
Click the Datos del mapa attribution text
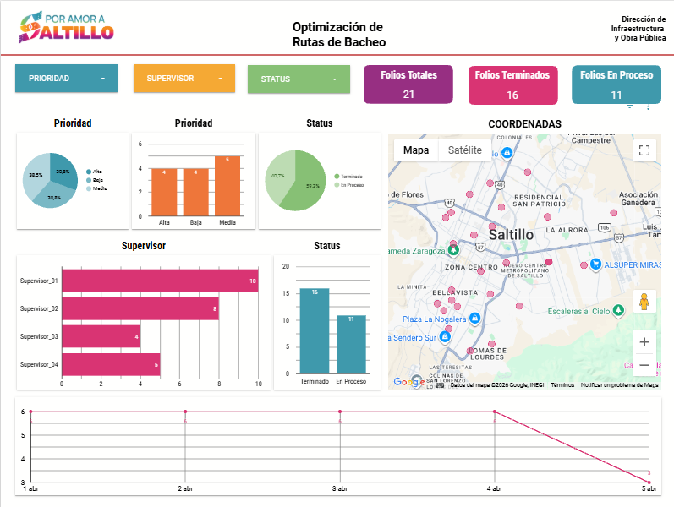point(497,385)
